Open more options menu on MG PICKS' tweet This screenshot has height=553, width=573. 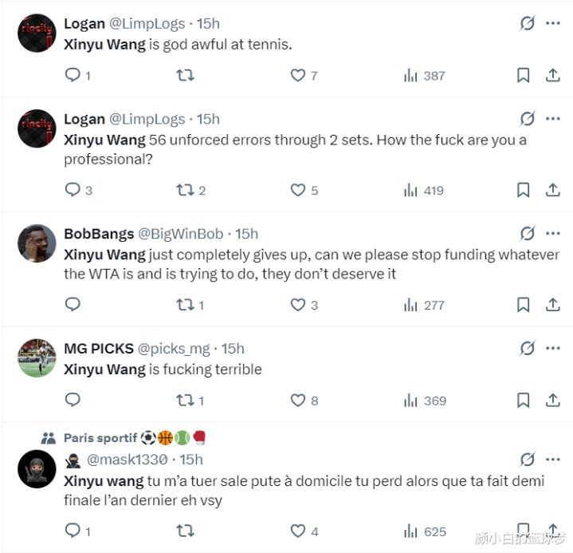[x=552, y=348]
